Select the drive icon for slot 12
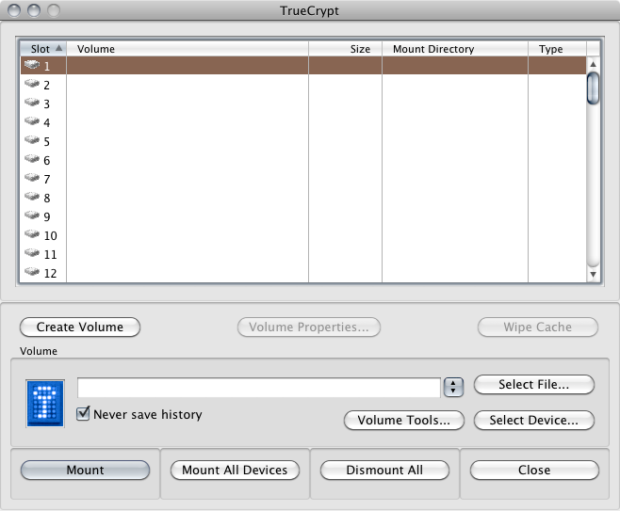The height and width of the screenshot is (511, 620). 32,272
